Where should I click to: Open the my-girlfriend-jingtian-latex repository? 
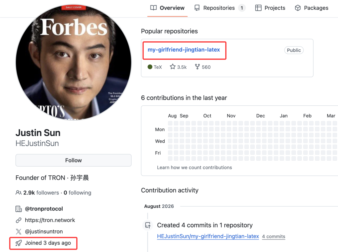pos(184,50)
